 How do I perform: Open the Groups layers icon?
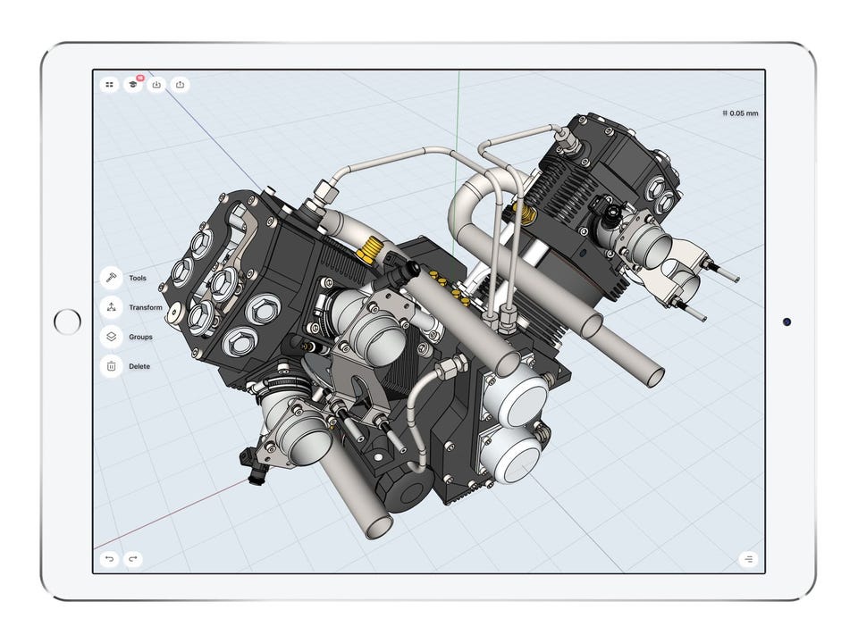111,337
